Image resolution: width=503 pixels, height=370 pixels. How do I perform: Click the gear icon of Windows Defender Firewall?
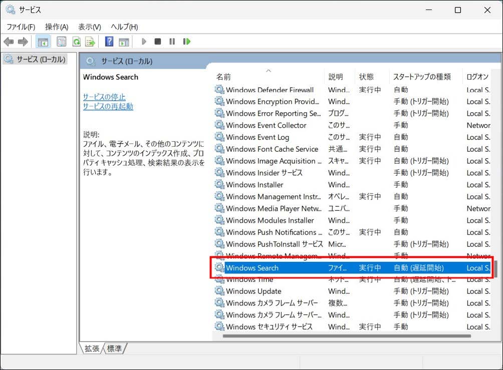pos(219,90)
